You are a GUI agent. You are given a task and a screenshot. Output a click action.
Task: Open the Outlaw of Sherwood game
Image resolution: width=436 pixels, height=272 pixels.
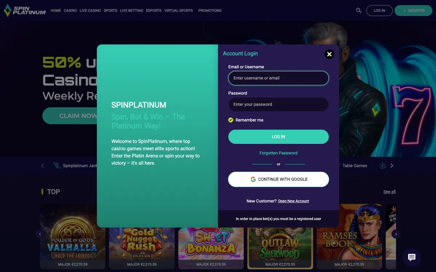pos(280,248)
